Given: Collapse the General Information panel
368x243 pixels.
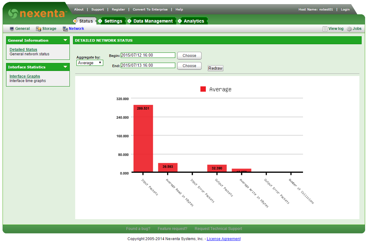Looking at the screenshot, I should (65, 40).
